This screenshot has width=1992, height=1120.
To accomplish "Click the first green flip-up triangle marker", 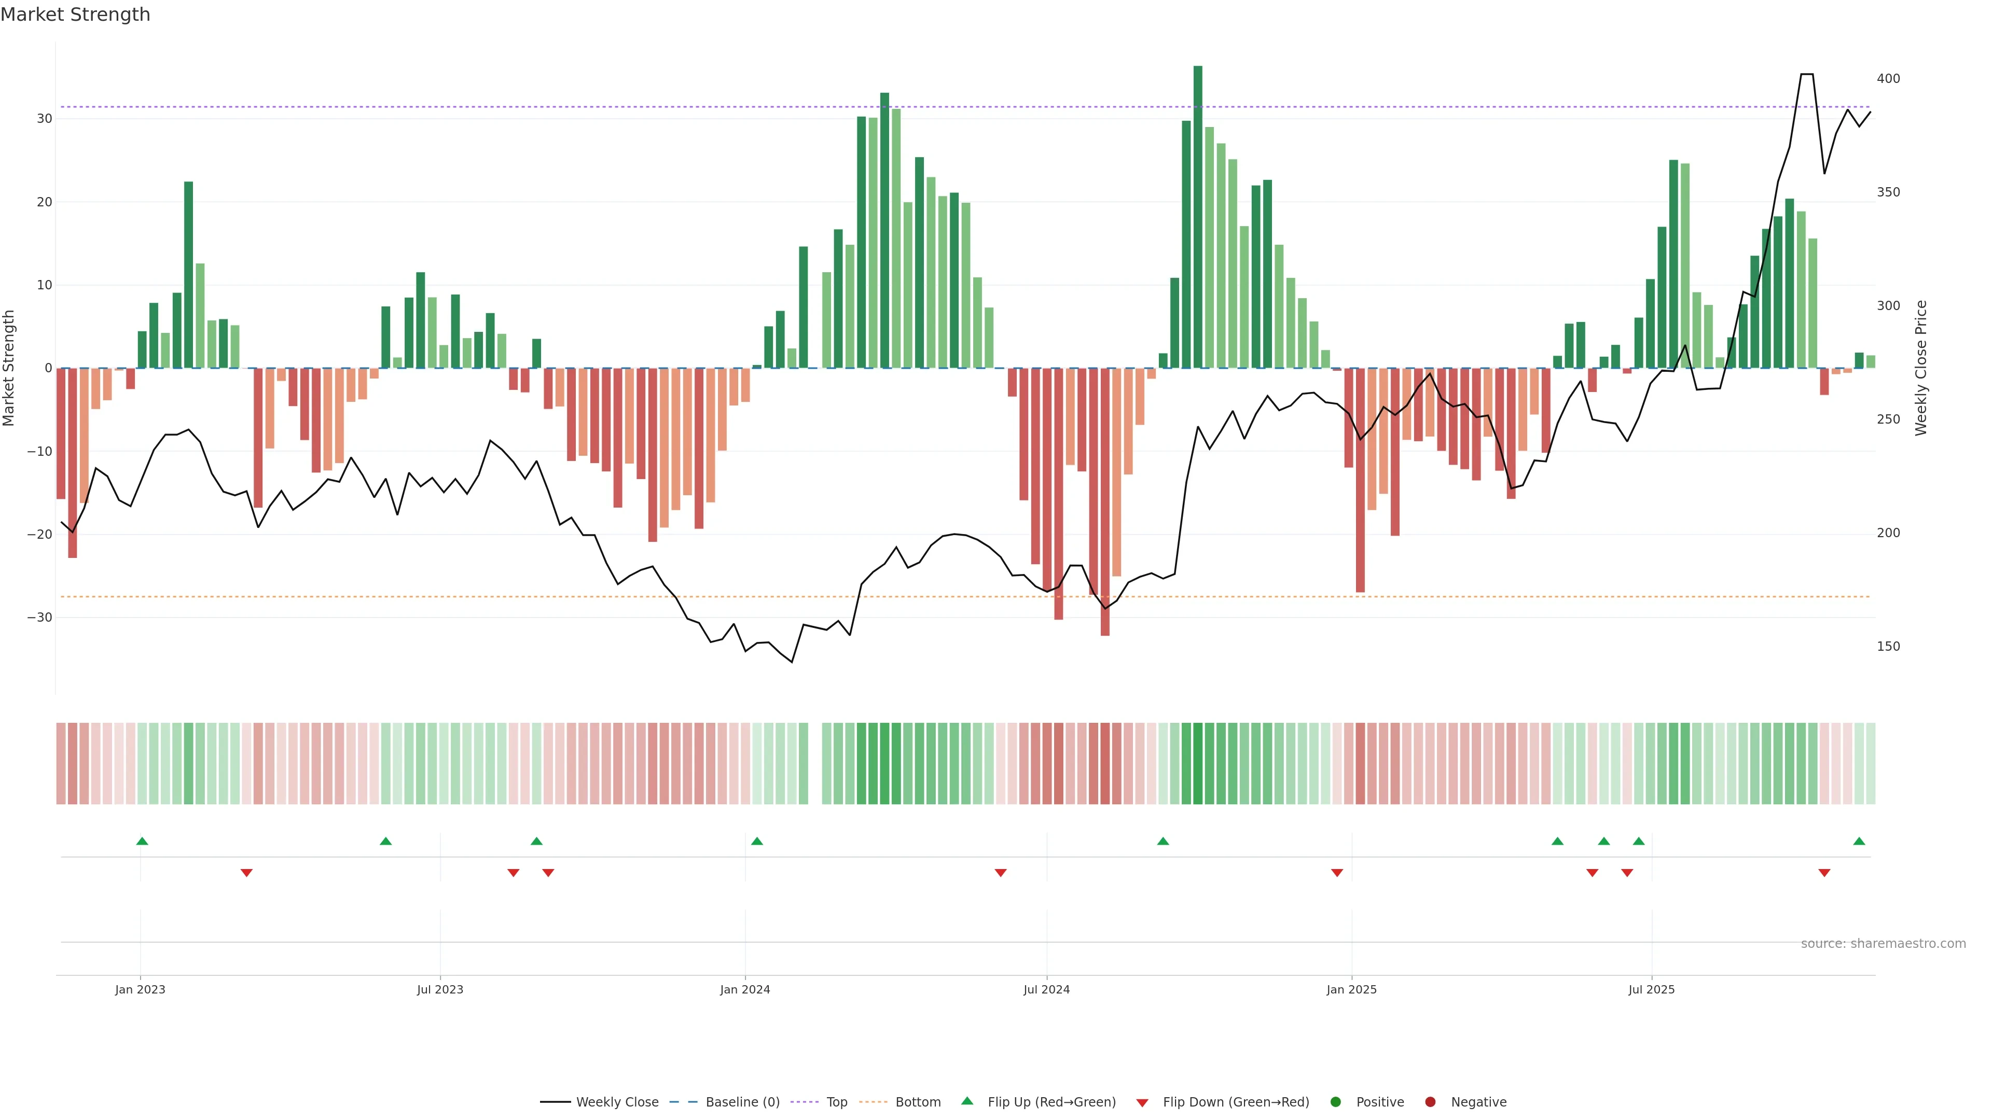I will click(142, 841).
